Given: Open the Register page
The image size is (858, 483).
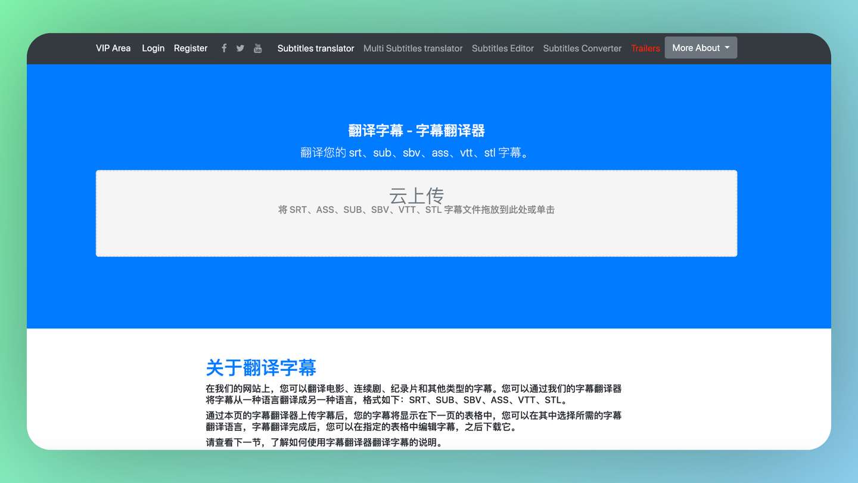Looking at the screenshot, I should point(191,48).
